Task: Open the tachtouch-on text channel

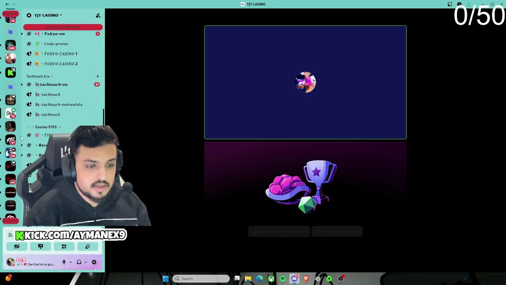Action: click(x=63, y=84)
